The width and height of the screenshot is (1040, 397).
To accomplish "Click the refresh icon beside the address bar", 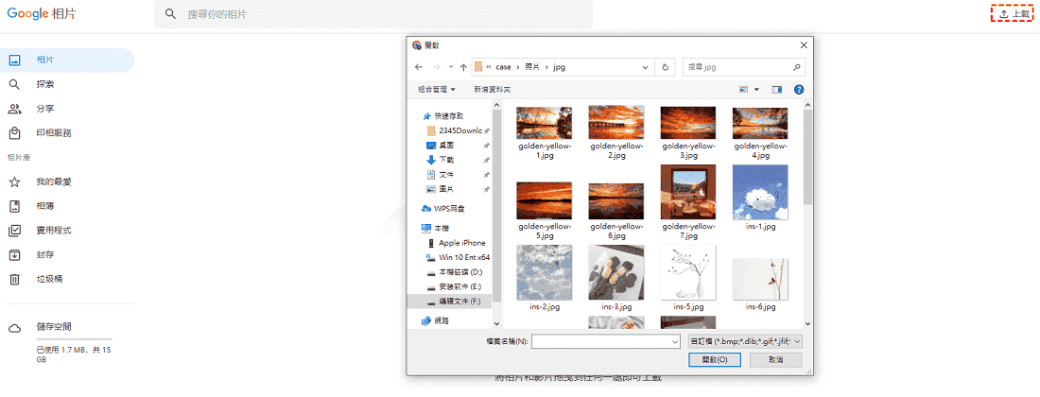I will click(x=666, y=67).
